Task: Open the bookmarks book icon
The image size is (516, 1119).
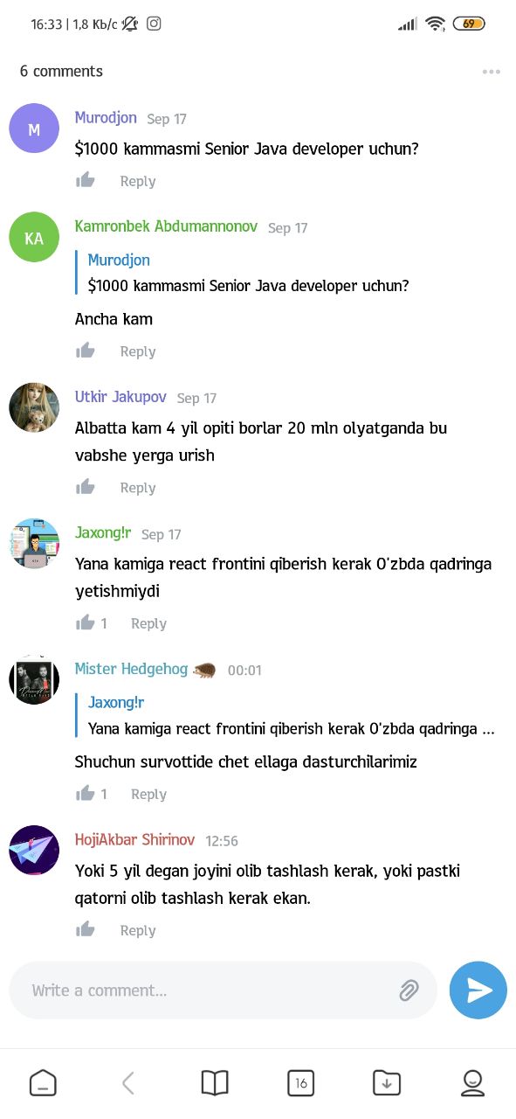Action: [215, 1083]
